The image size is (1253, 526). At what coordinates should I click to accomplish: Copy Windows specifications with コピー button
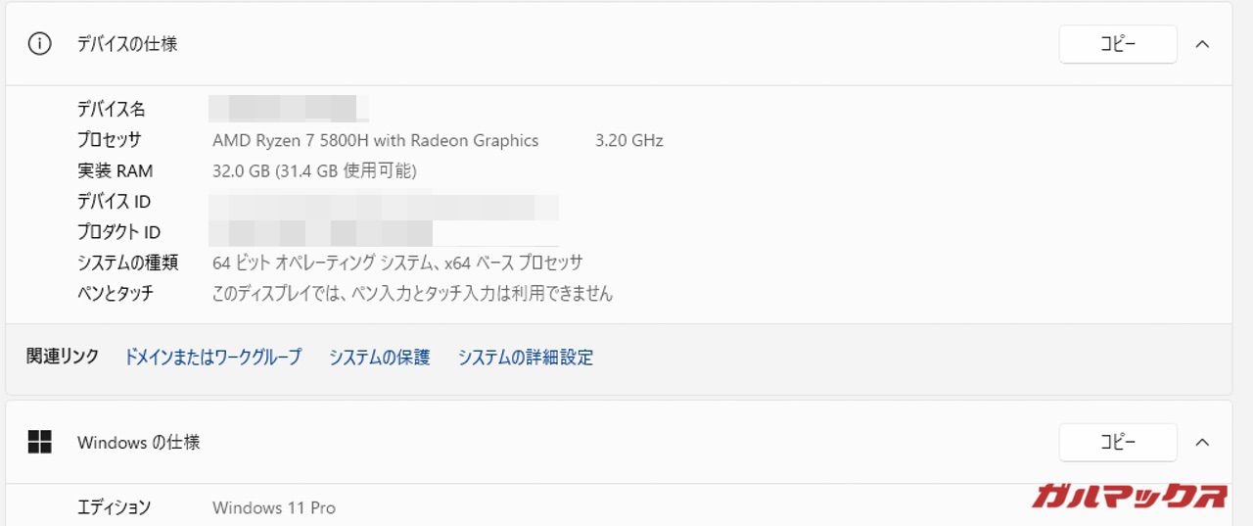point(1117,443)
